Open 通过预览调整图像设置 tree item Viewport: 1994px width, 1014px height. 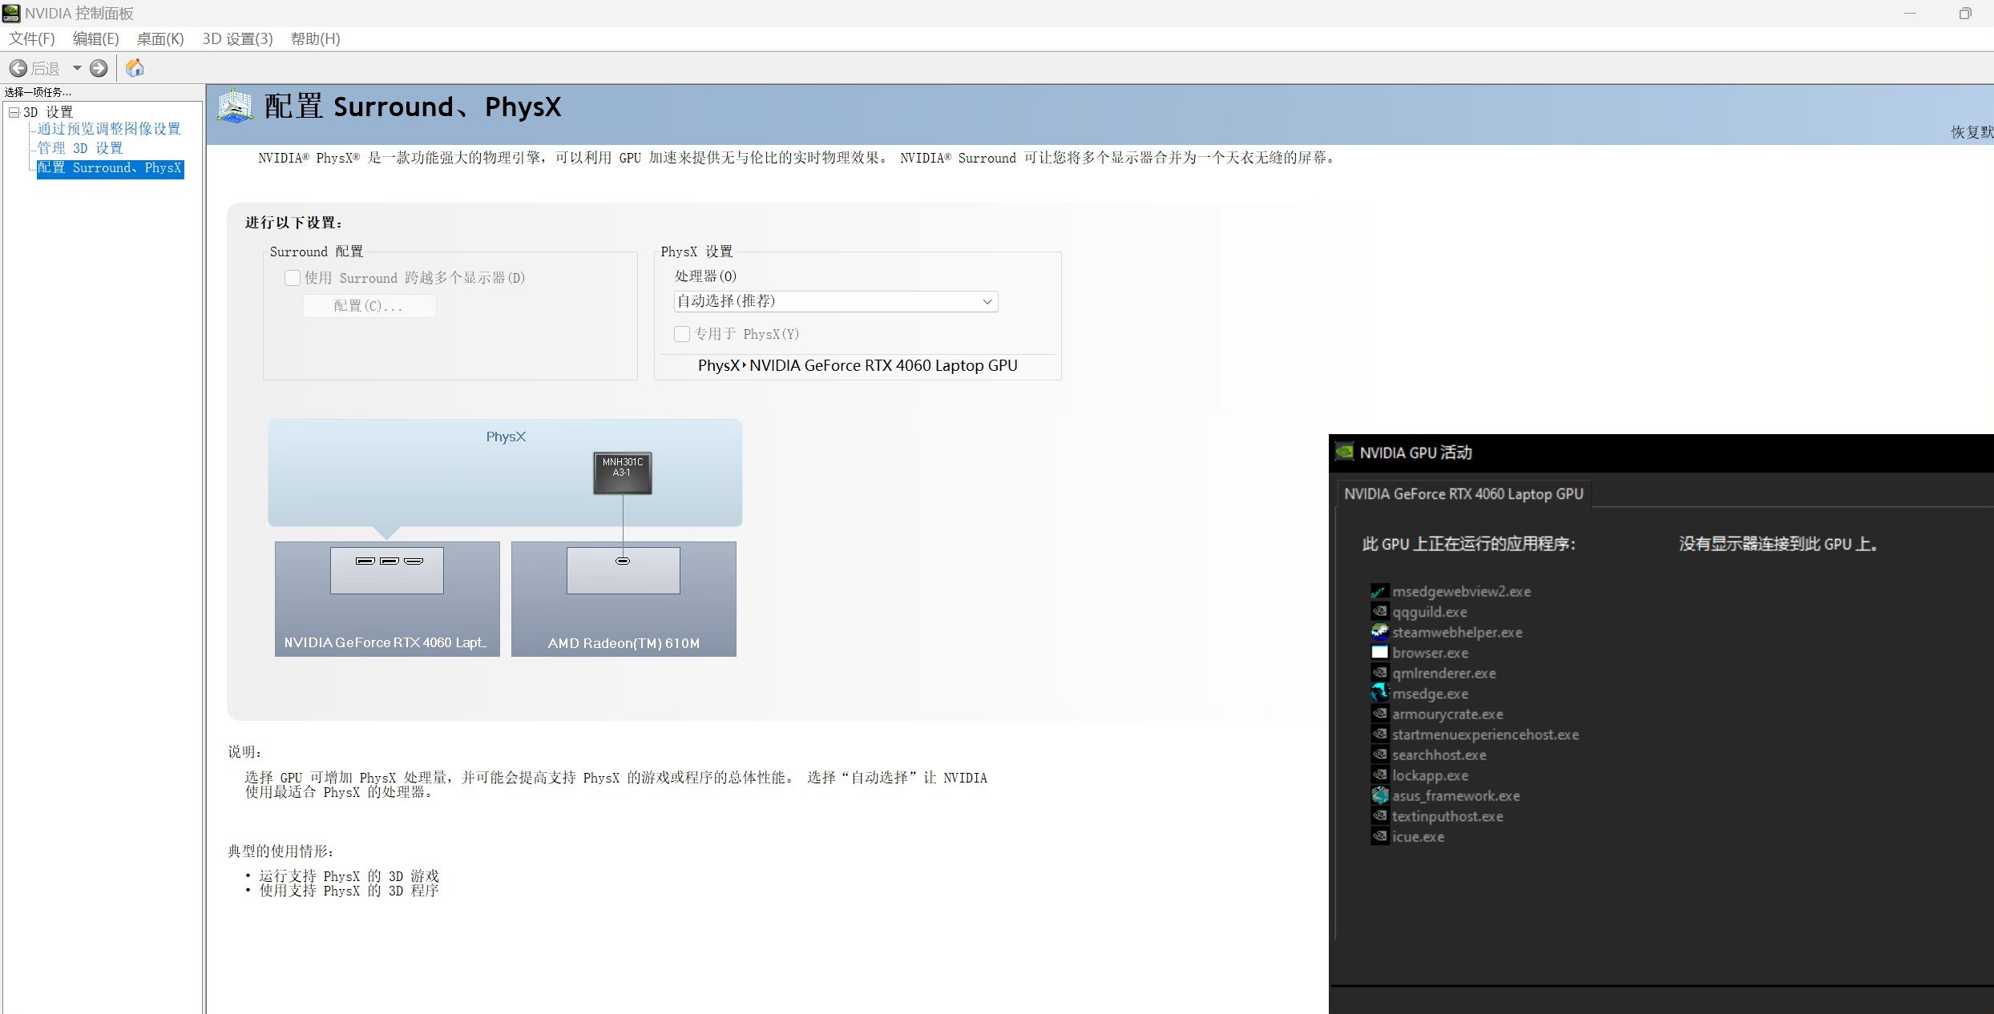coord(109,129)
